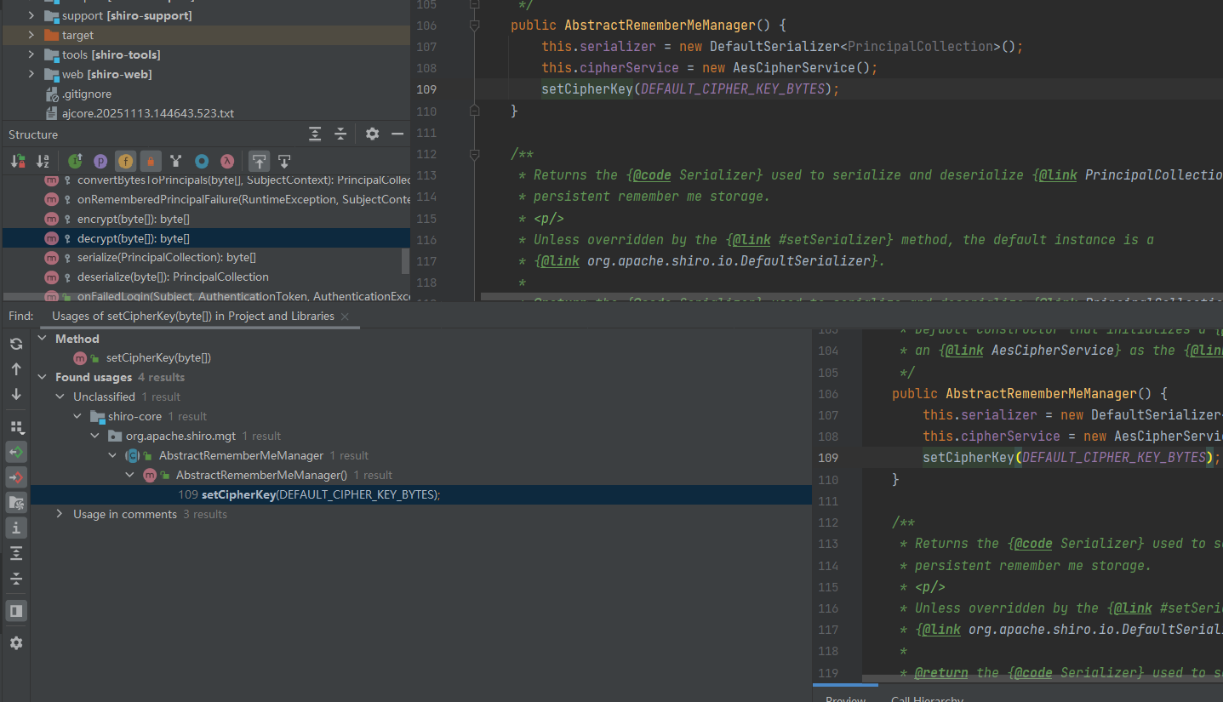Toggle Sort by Visibility in Structure toolbar
The height and width of the screenshot is (702, 1223).
pos(18,161)
